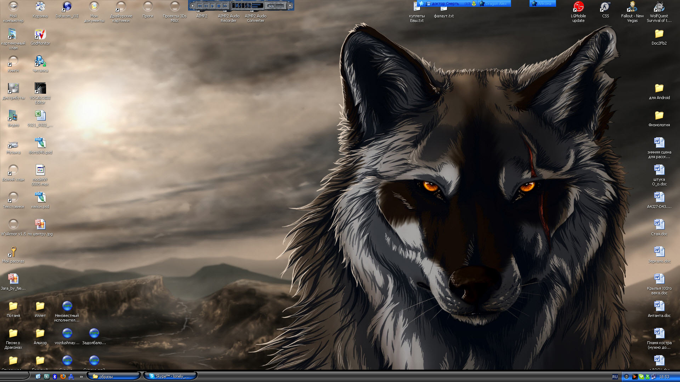Select the 9321_9322 Excel file
680x382 pixels.
(x=40, y=118)
